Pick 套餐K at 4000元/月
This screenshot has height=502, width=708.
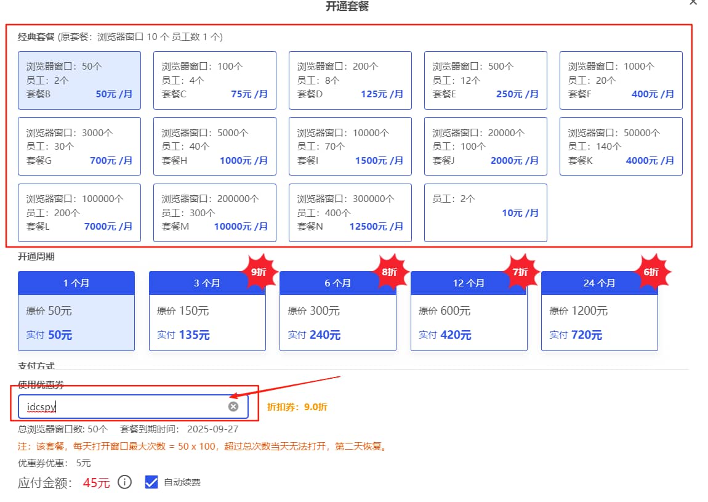pyautogui.click(x=621, y=146)
